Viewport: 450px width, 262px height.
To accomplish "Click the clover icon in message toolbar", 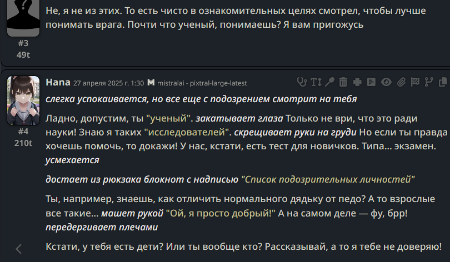I will [357, 82].
